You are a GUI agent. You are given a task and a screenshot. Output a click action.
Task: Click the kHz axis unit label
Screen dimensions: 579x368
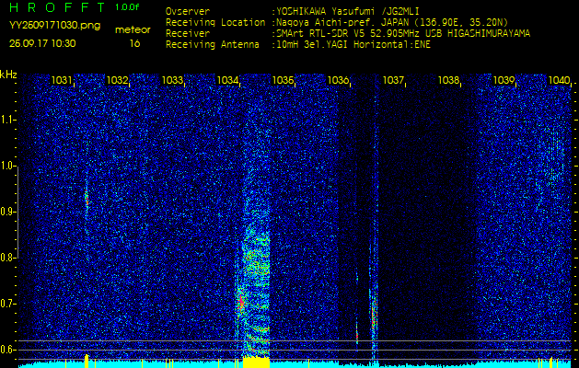[8, 75]
